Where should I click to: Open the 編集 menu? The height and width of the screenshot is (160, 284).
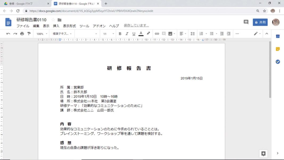pyautogui.click(x=36, y=26)
